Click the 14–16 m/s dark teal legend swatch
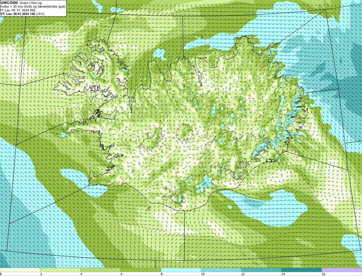Viewport: 362px width, 276px height. pyautogui.click(x=301, y=270)
